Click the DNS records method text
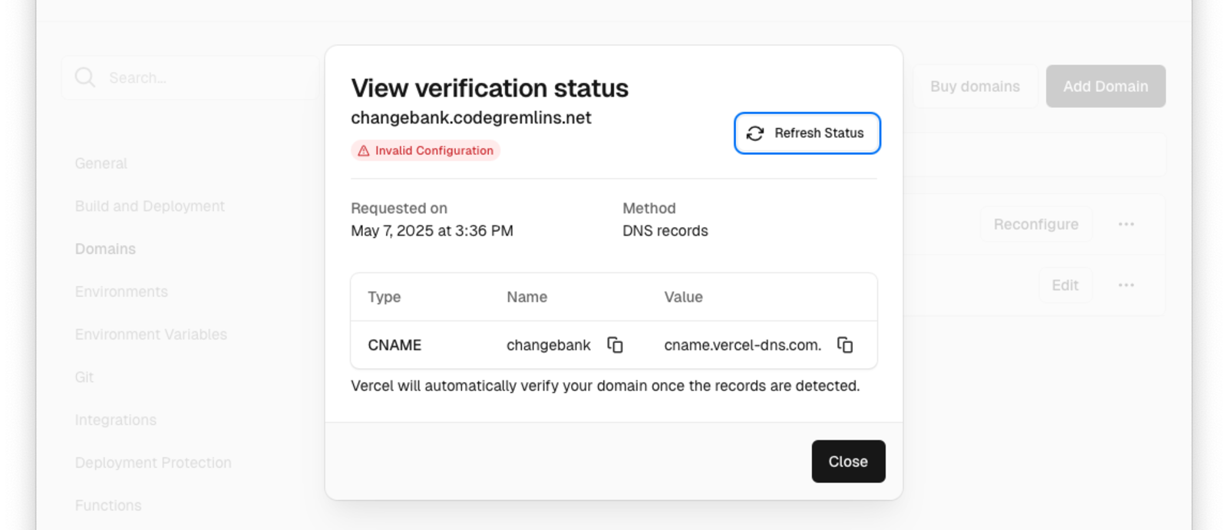Image resolution: width=1228 pixels, height=530 pixels. (665, 231)
